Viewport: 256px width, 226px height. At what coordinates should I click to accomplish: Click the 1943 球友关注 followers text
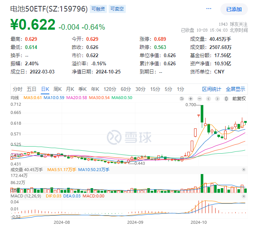[233, 24]
